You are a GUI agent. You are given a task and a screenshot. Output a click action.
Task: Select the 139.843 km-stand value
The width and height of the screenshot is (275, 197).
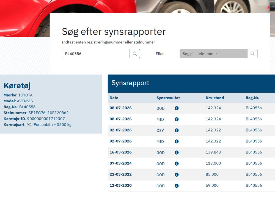tap(213, 152)
